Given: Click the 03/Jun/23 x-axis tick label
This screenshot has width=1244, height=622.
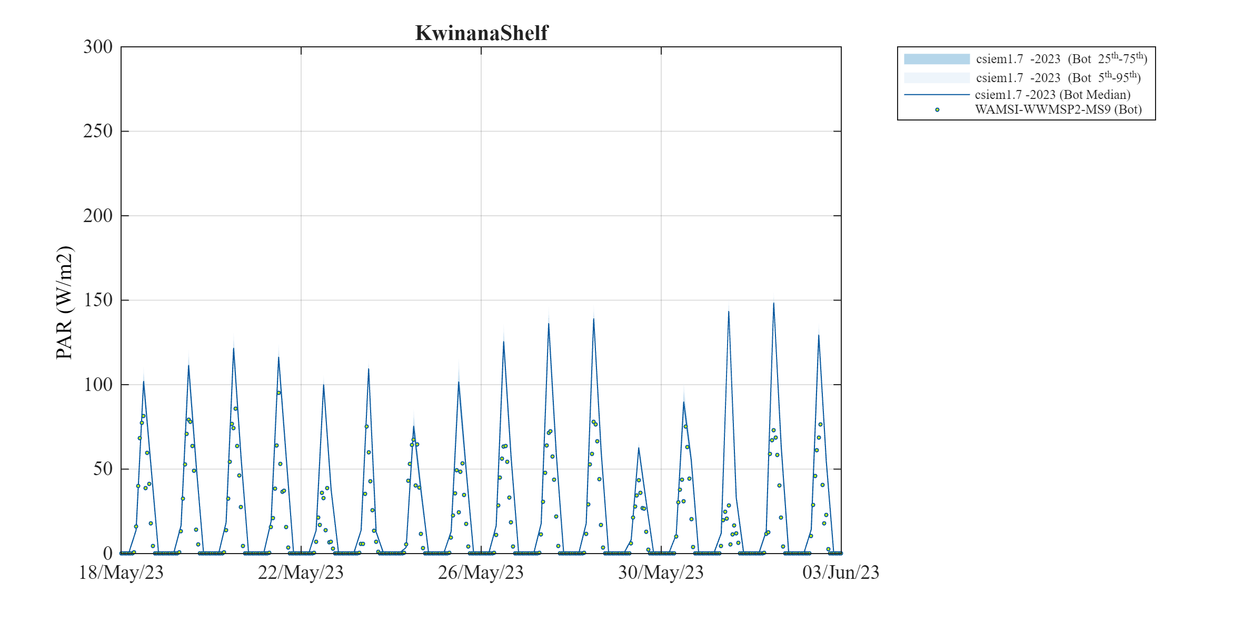Looking at the screenshot, I should pos(840,573).
